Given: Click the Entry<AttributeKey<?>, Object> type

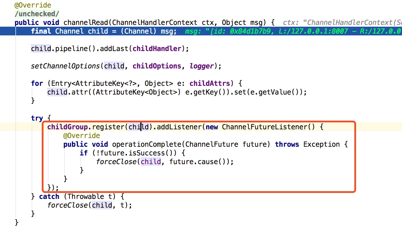Looking at the screenshot, I should (x=112, y=84).
